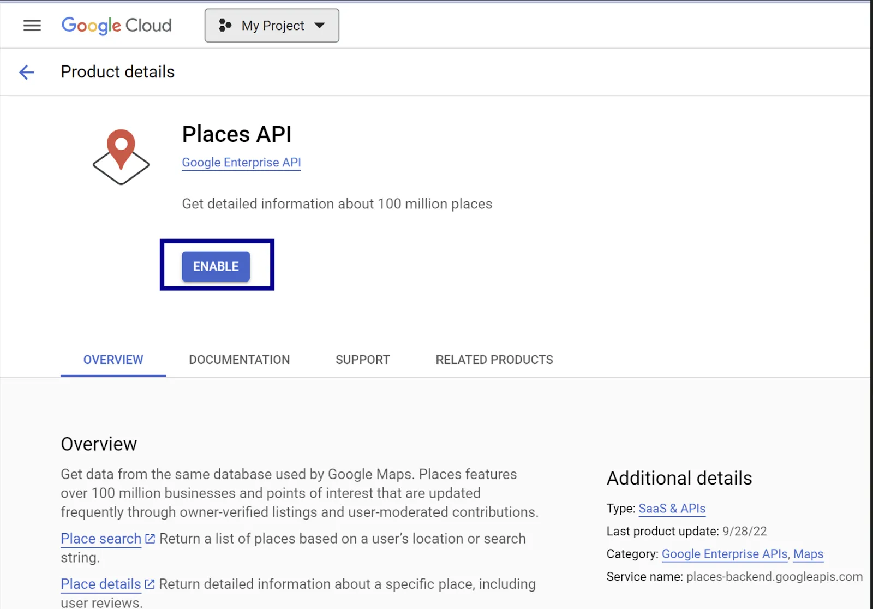Screen dimensions: 873x609
Task: Click the SaaS & APIs type link
Action: 672,509
